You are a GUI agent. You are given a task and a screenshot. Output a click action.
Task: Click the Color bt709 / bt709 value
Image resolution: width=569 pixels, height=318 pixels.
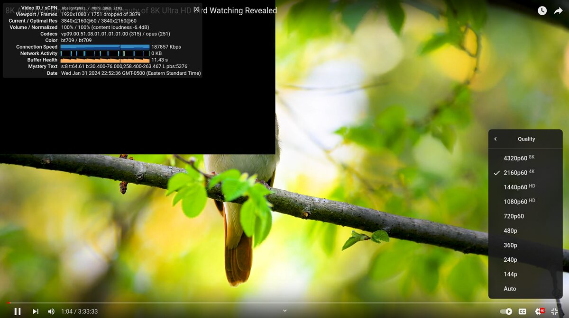click(x=76, y=40)
